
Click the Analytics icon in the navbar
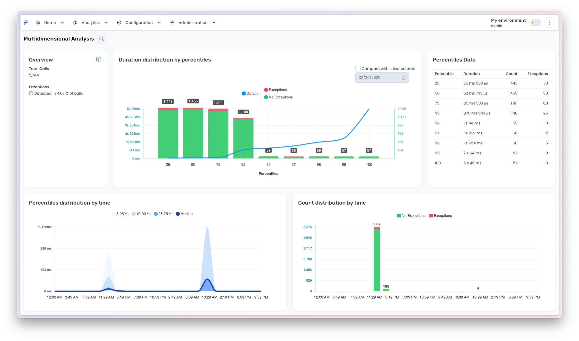75,23
